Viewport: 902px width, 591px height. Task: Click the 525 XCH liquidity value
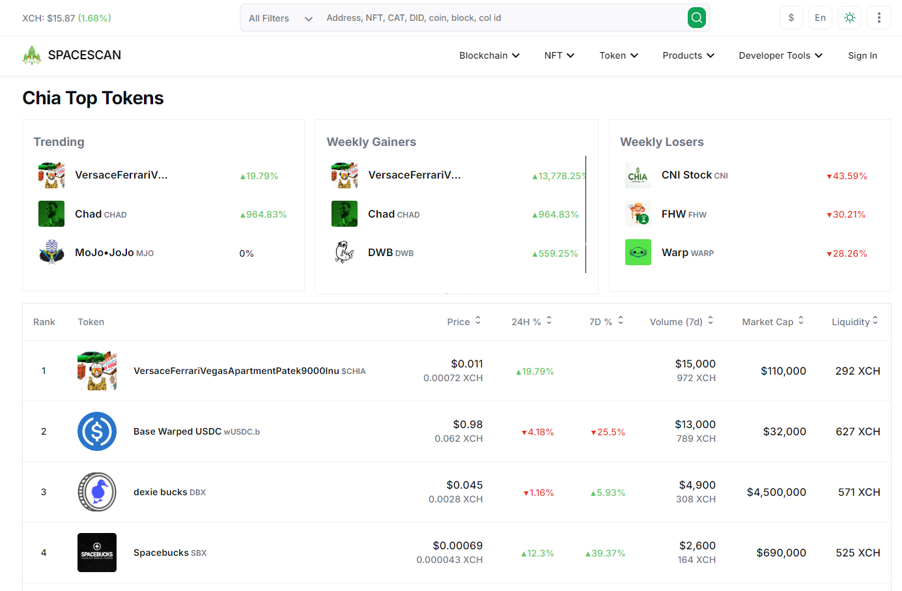858,553
